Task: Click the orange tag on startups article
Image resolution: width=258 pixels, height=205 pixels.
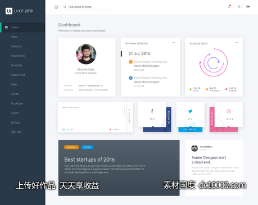Action: tap(71, 147)
